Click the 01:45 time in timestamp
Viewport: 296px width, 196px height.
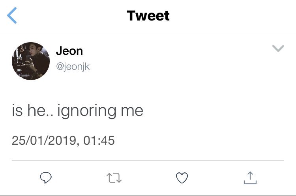coord(99,140)
